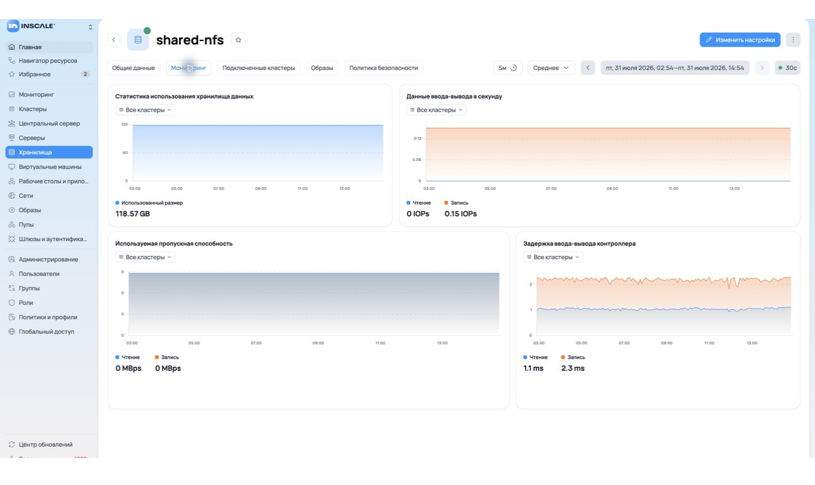The height and width of the screenshot is (485, 815).
Task: Click the Изменить настройки button
Action: (740, 40)
